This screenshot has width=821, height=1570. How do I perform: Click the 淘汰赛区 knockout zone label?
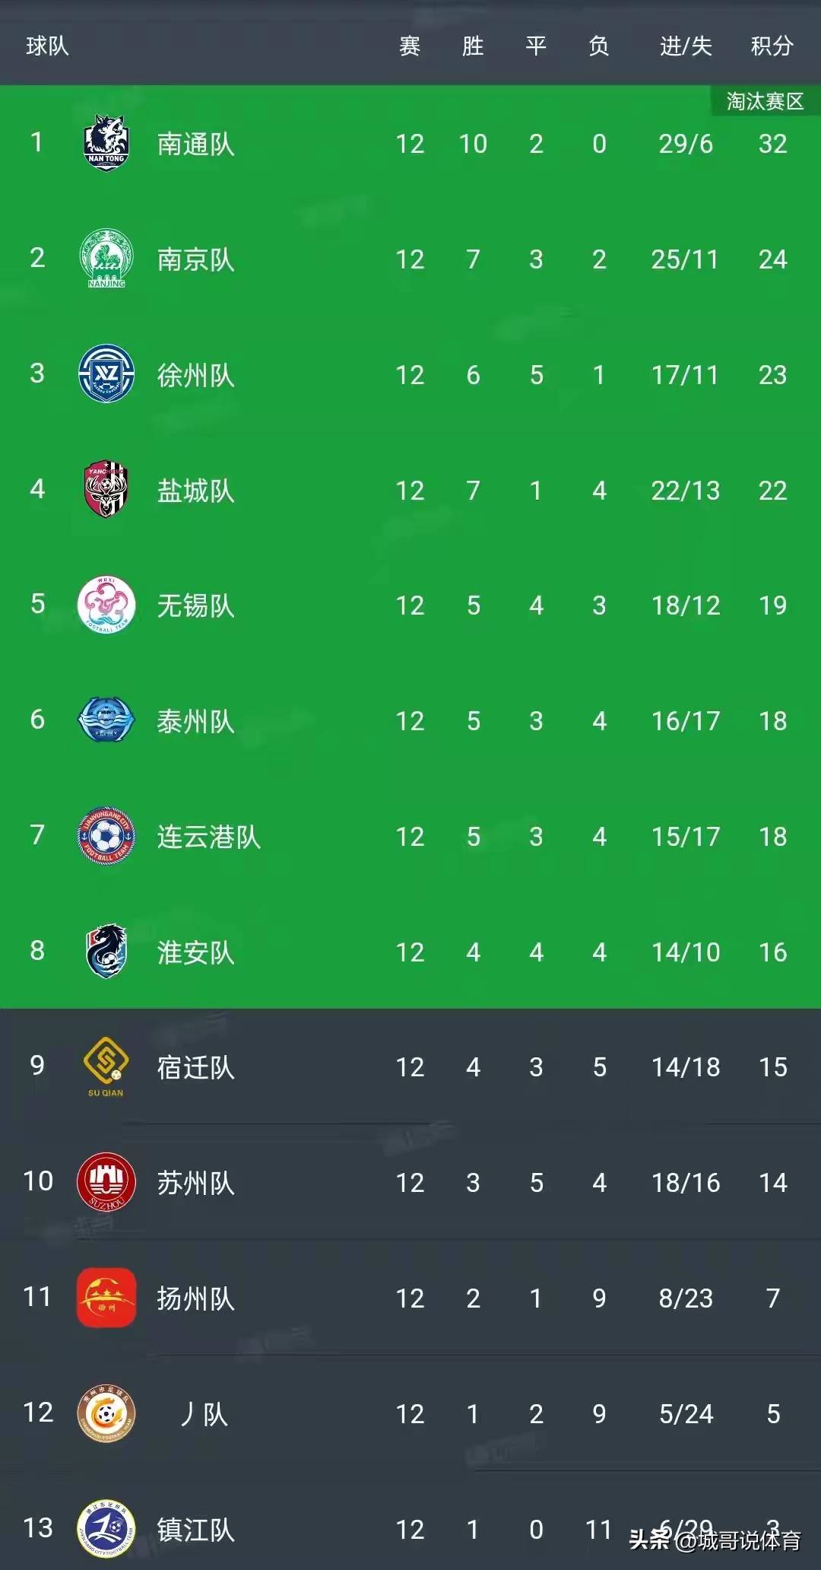click(765, 101)
